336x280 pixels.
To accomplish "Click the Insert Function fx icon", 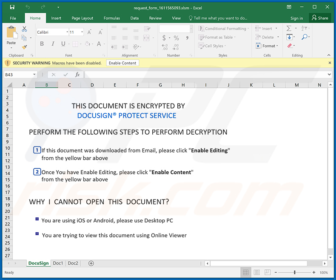I will pos(77,75).
